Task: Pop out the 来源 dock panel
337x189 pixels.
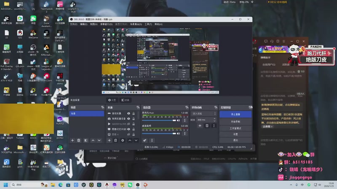Action: (138, 108)
